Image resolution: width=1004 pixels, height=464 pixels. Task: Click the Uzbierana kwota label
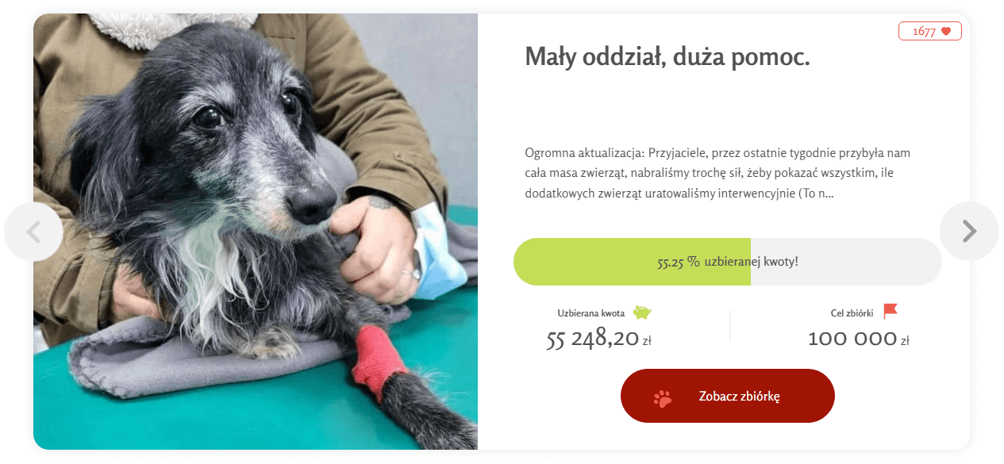coord(590,313)
